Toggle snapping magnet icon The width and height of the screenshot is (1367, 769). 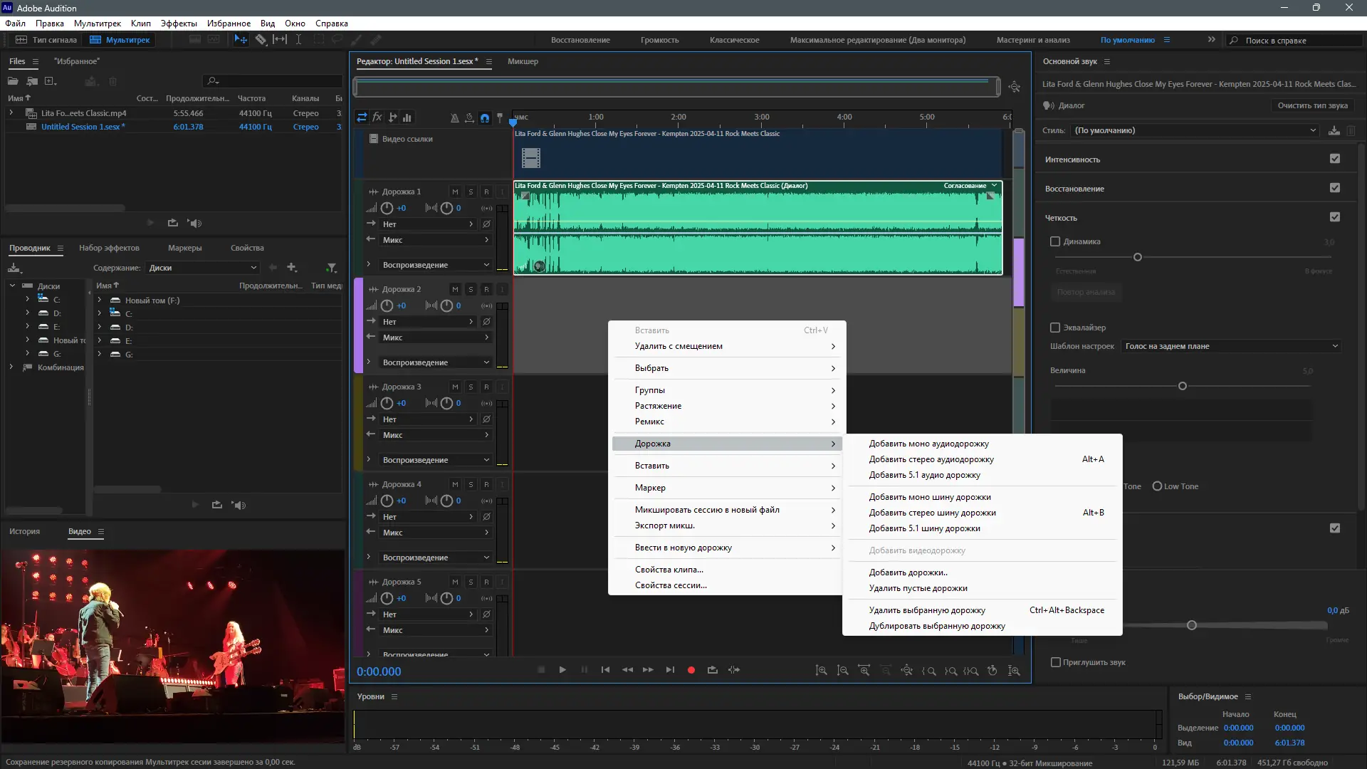click(485, 117)
